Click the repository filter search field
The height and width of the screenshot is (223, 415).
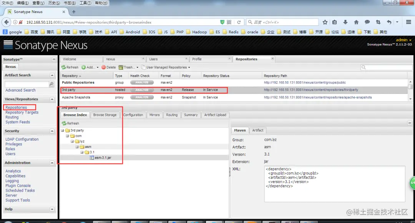tap(387, 67)
